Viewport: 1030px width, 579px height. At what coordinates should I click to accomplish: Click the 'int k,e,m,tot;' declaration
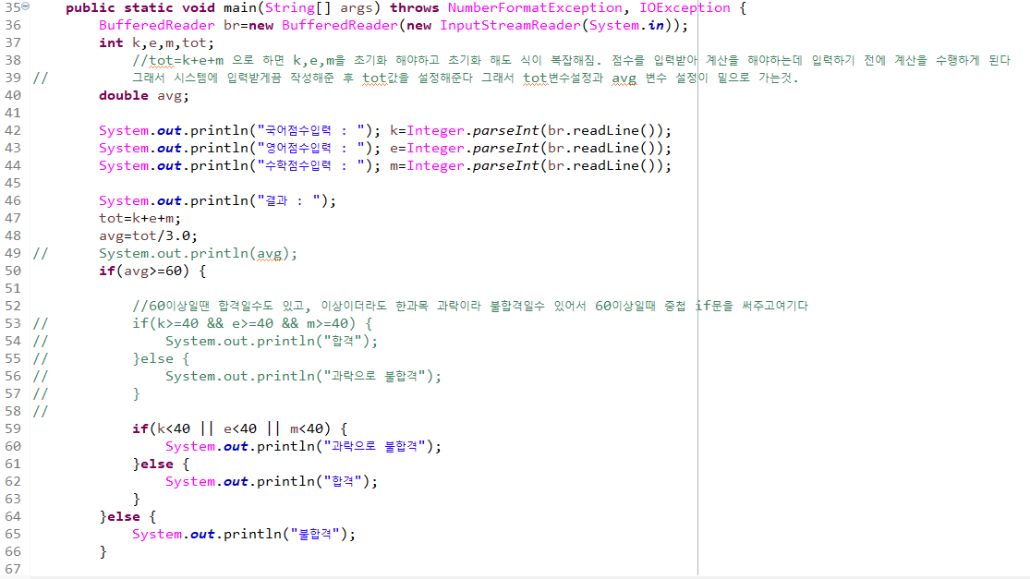click(x=156, y=43)
